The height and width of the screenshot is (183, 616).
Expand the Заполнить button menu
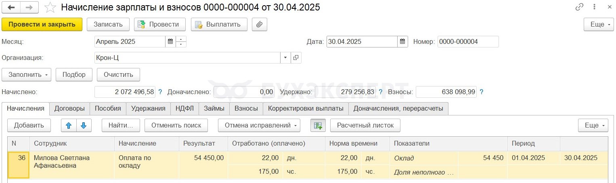pos(27,74)
